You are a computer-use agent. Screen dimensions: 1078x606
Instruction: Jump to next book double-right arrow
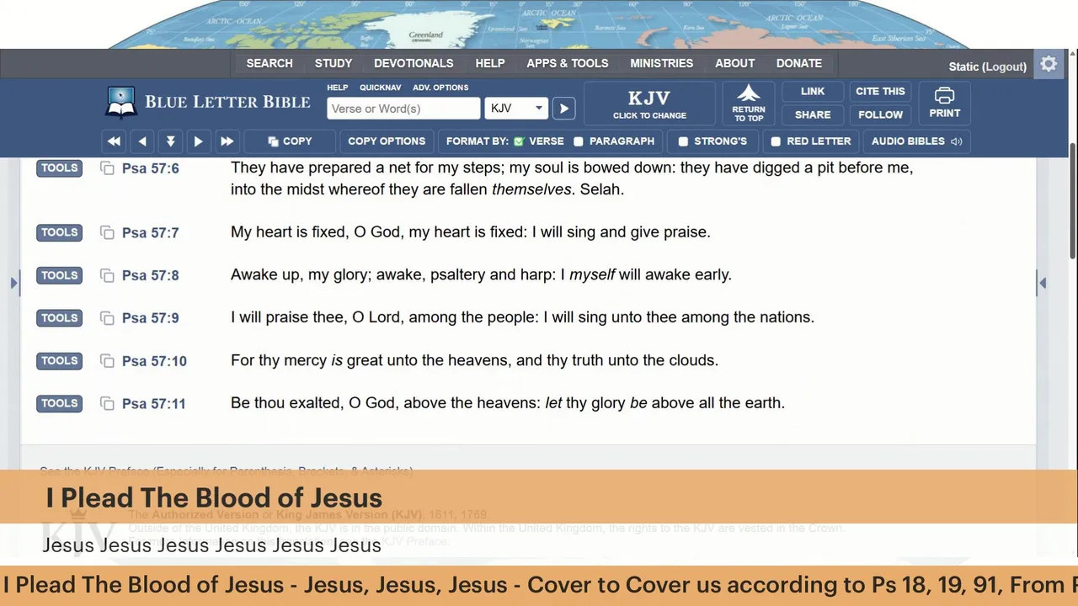227,141
